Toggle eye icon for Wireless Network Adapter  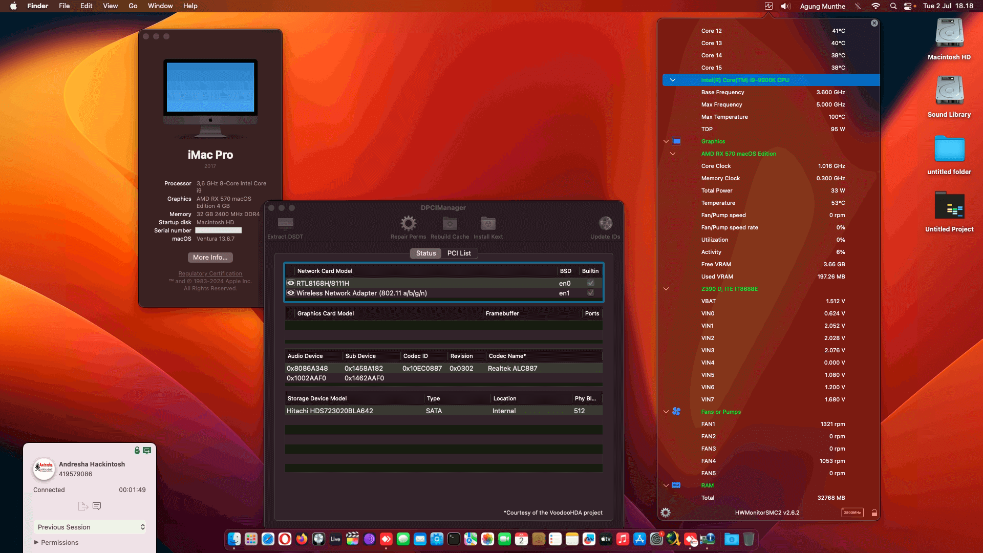tap(291, 293)
